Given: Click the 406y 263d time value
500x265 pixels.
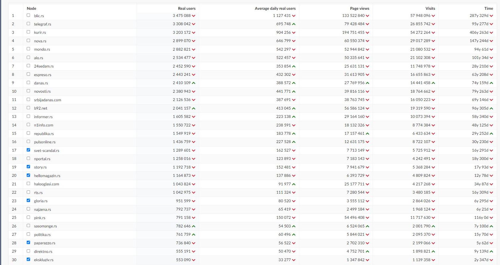Looking at the screenshot, I should click(479, 32).
